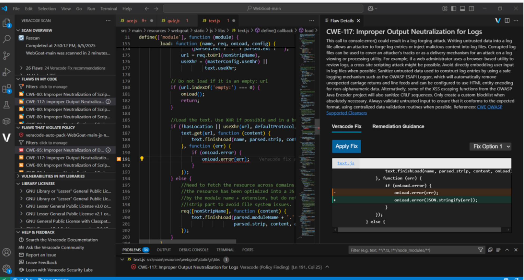The width and height of the screenshot is (524, 280).
Task: Click Search the Veracode Documentation
Action: [62, 240]
